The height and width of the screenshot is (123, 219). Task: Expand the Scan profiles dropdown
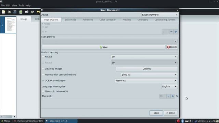110,41
